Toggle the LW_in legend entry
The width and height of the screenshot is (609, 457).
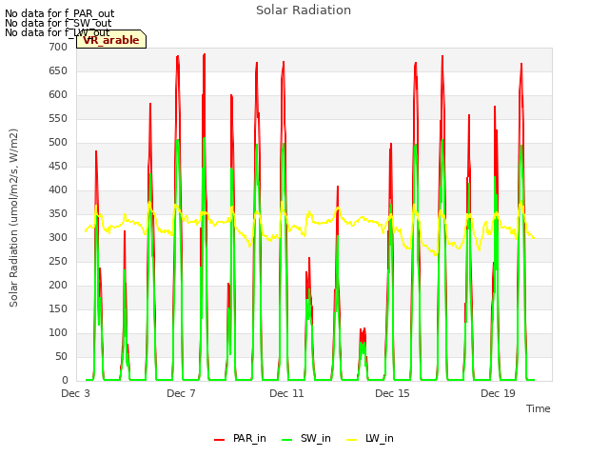click(370, 439)
